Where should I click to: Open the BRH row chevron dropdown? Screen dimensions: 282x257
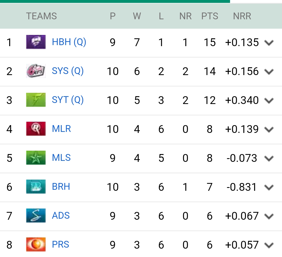pyautogui.click(x=269, y=187)
